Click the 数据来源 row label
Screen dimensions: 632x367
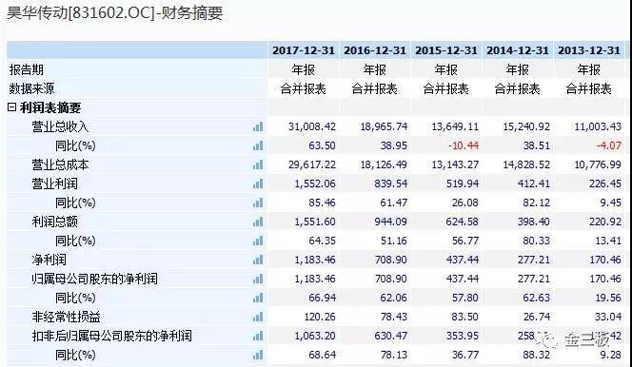tap(31, 88)
